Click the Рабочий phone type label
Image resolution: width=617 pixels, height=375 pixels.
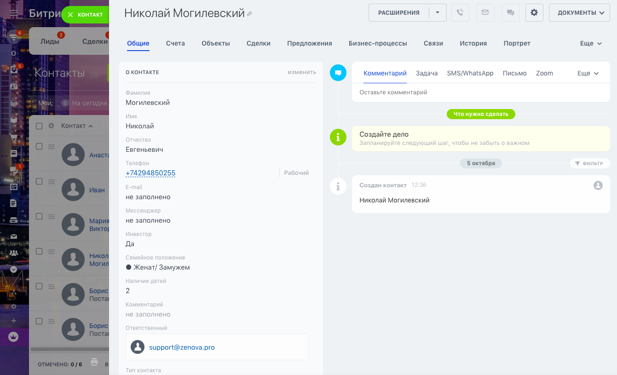(x=296, y=173)
